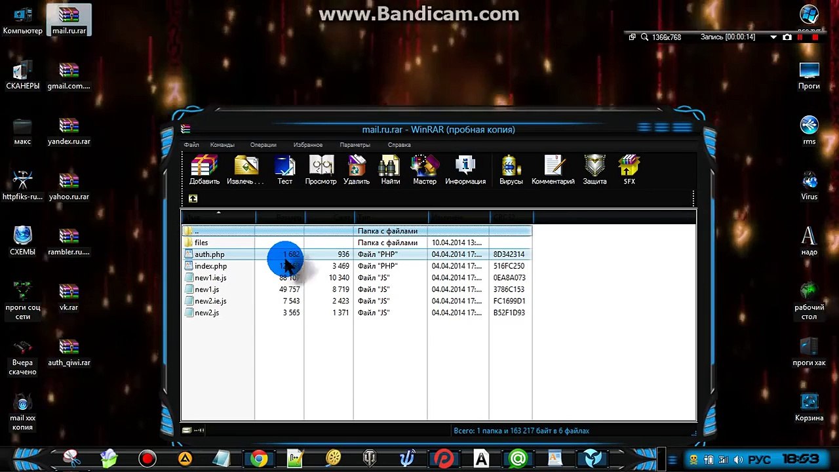839x472 pixels.
Task: Open the Команды menu
Action: (222, 145)
